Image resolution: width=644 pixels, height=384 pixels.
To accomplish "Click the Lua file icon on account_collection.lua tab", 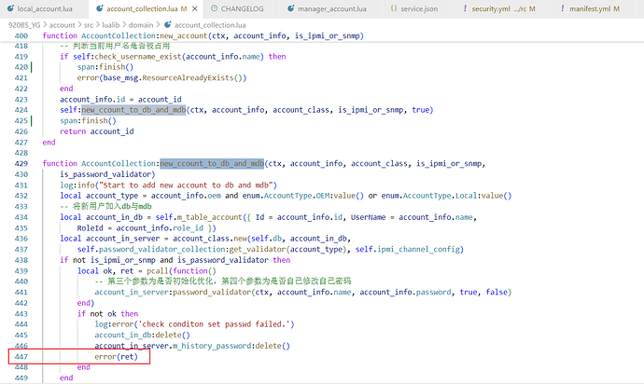I will pos(100,7).
